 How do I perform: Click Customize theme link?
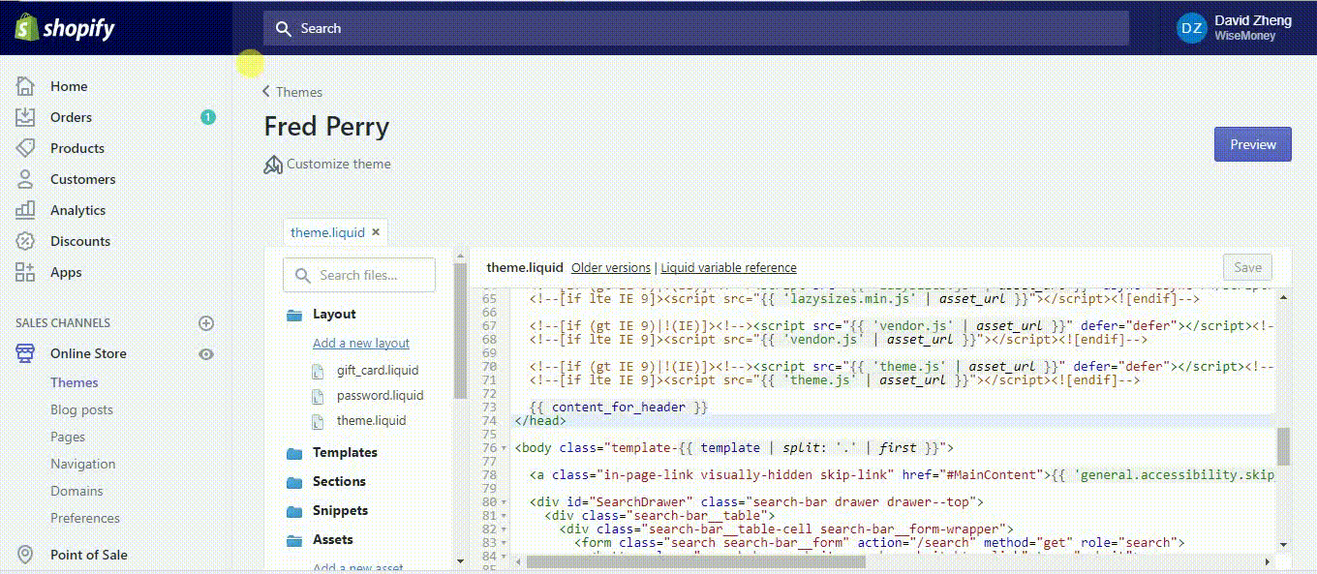coord(339,164)
